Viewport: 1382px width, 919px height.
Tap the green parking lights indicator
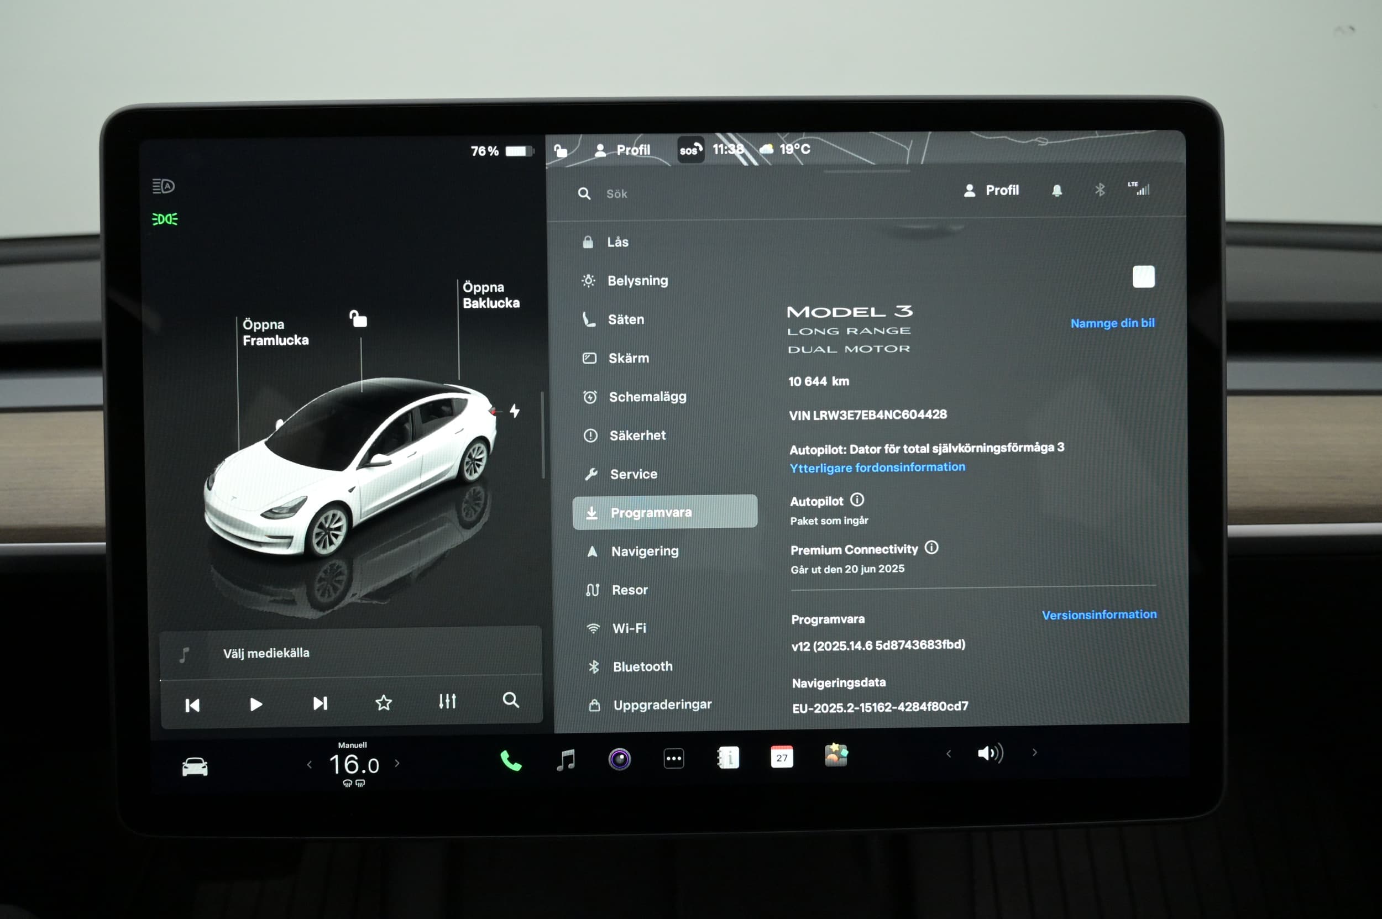pos(165,219)
